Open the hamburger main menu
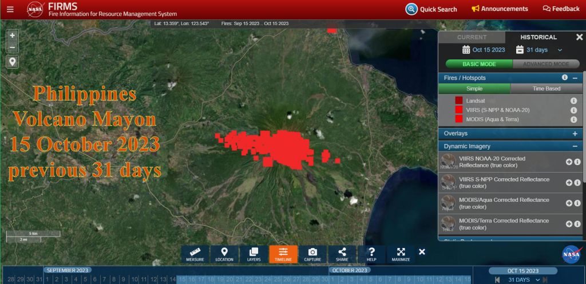Viewport: 586px width, 284px height. [x=10, y=9]
